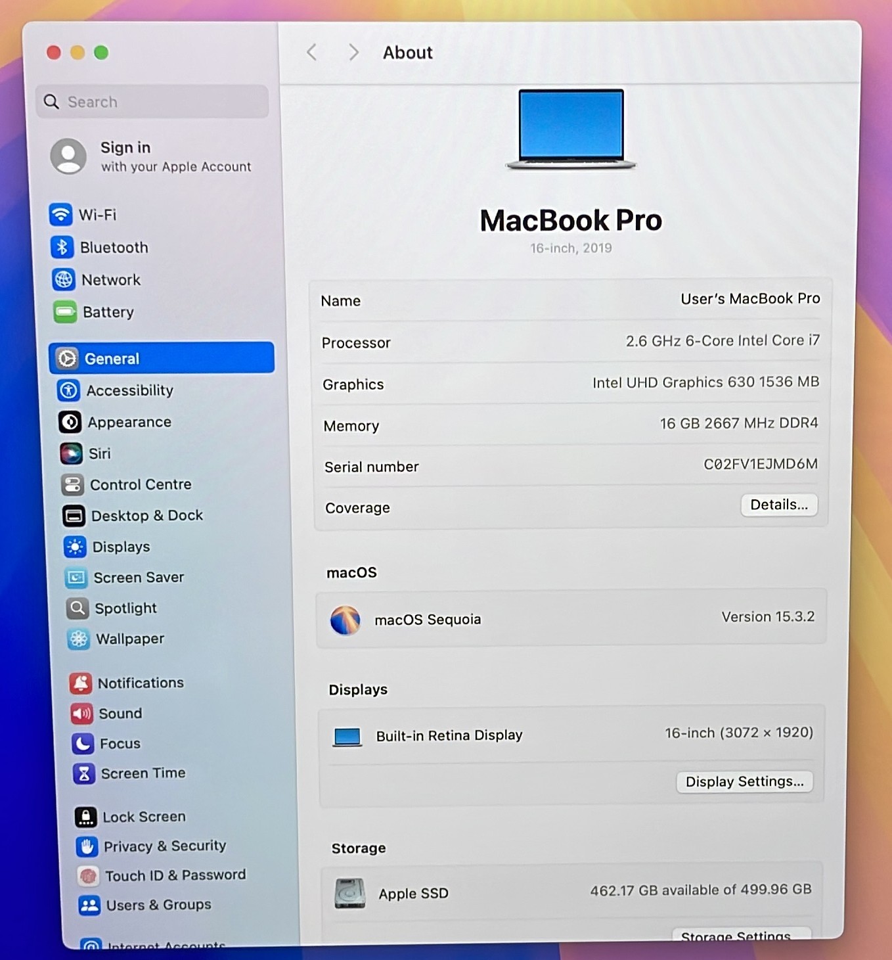Click the Lock Screen icon
The height and width of the screenshot is (960, 892).
click(85, 817)
